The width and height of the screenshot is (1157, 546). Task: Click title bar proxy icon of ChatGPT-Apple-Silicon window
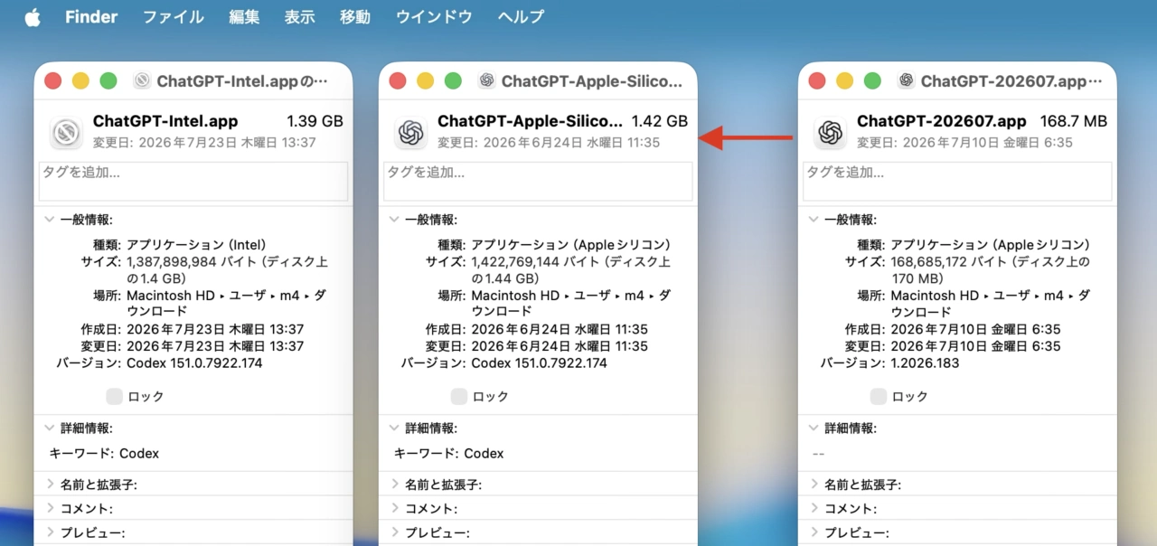(486, 80)
